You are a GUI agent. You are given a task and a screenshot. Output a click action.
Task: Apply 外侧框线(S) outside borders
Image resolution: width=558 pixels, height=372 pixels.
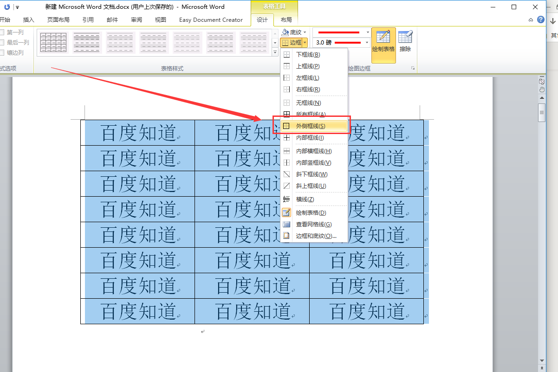click(x=314, y=126)
